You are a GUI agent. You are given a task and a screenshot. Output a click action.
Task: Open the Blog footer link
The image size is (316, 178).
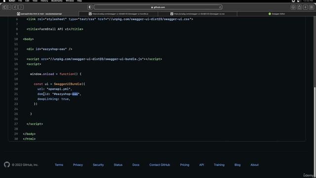point(237,165)
